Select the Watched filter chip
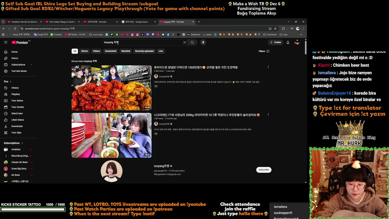Screen dimensions: 389x219 (126, 51)
